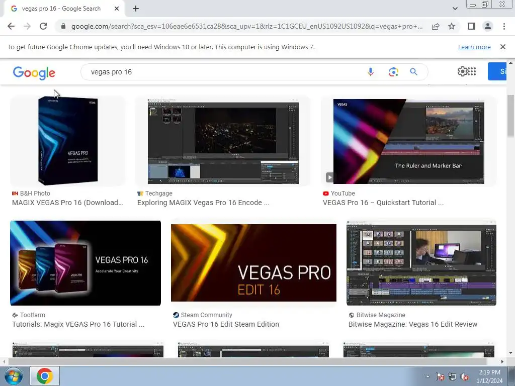Open the taskbar clock and date
Screen dimensions: 515x386
pyautogui.click(x=489, y=376)
